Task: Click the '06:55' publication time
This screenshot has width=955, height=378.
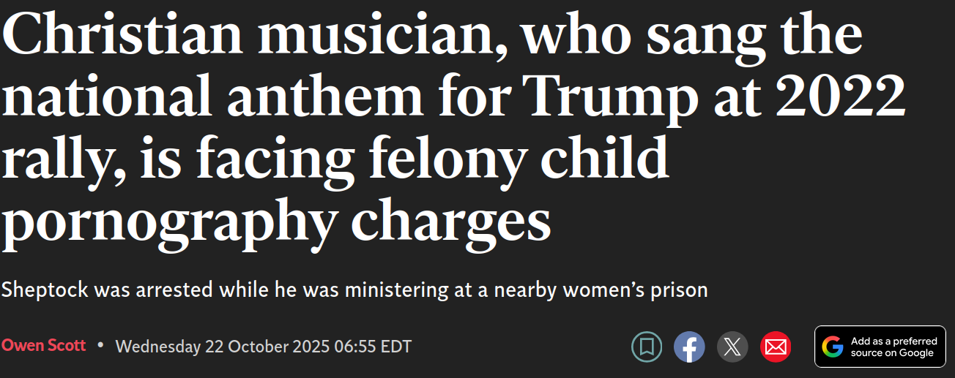Action: point(356,346)
